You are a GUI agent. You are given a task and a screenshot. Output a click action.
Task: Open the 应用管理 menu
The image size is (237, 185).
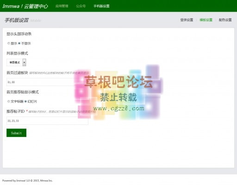coord(62,6)
